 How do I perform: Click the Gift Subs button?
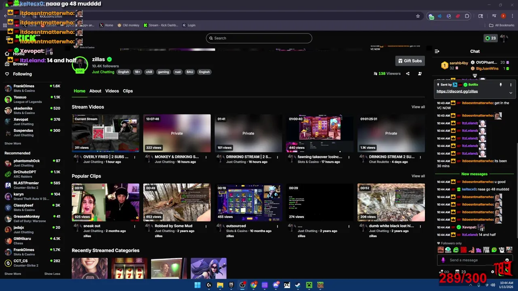pyautogui.click(x=410, y=61)
